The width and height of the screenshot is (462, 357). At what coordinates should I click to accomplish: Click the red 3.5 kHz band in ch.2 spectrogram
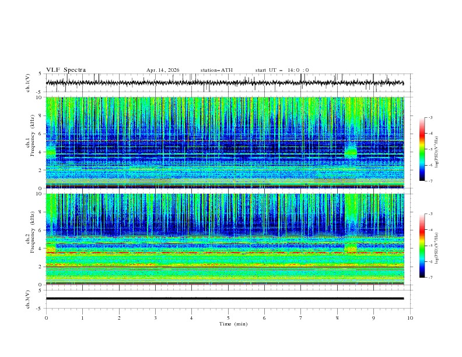[x=225, y=253]
